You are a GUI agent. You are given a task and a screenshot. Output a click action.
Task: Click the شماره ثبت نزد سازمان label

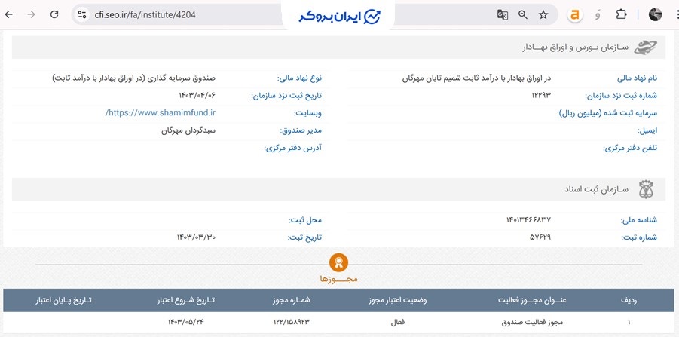[622, 96]
